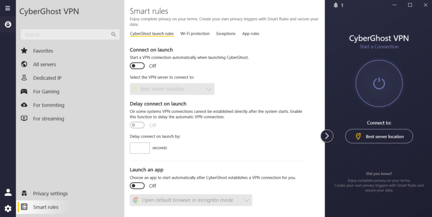Open the settings gear icon
This screenshot has width=432, height=217.
tap(8, 208)
